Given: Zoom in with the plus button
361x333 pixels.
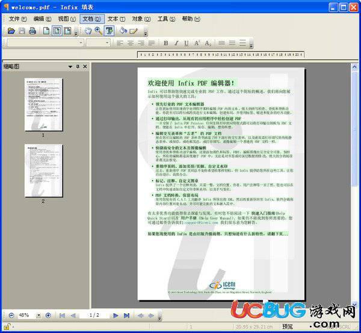Looking at the screenshot, I should coord(48,316).
